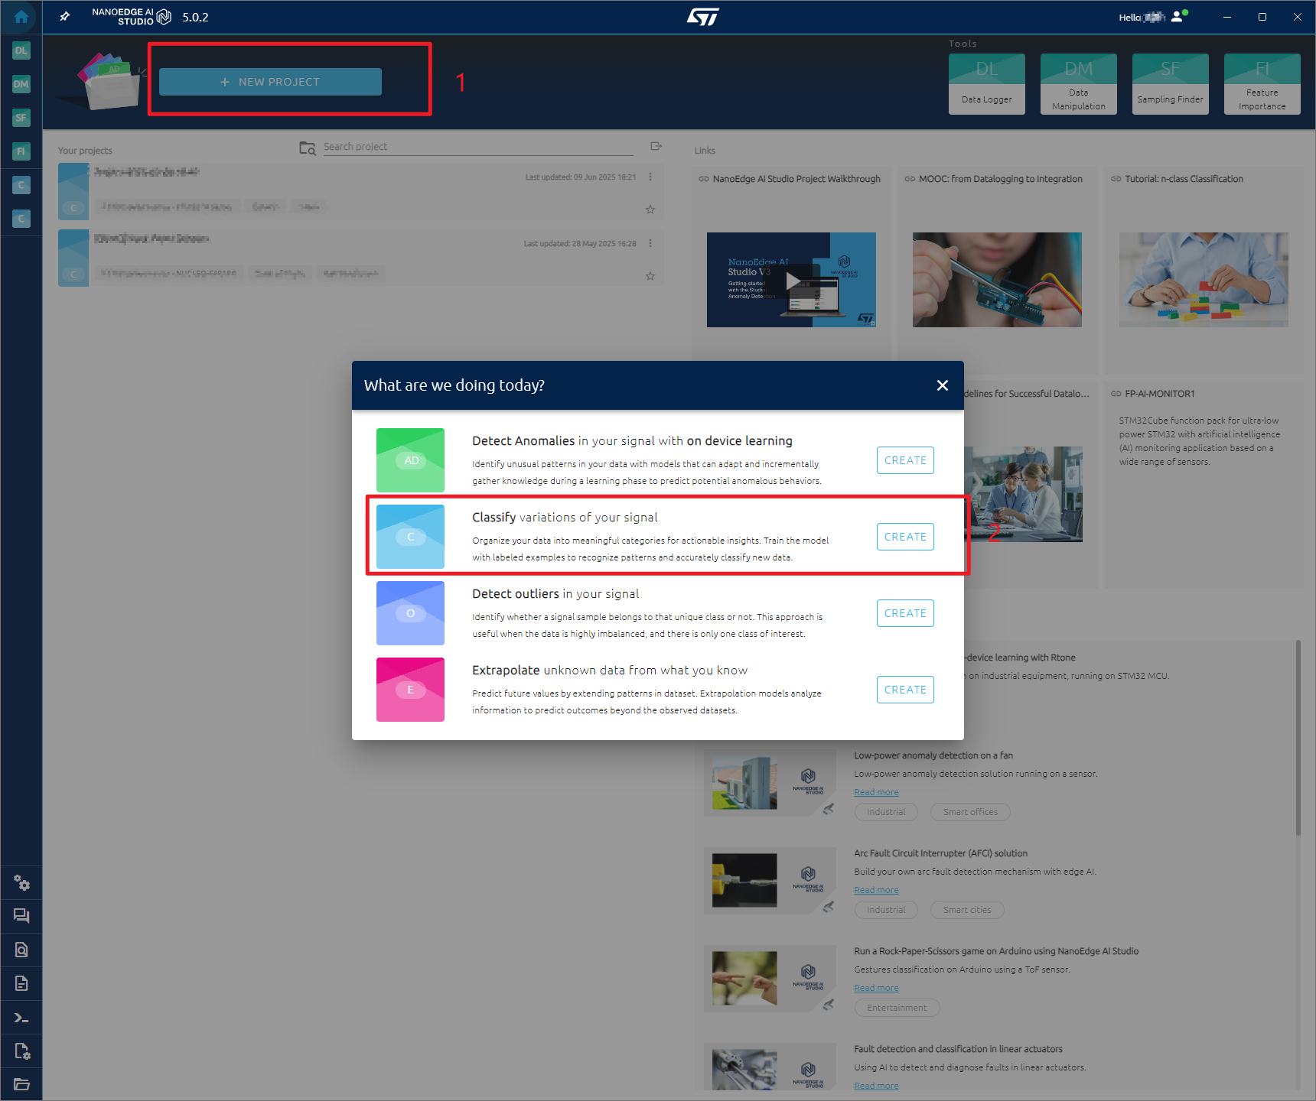Click the AD anomaly detection tile icon
Viewport: 1316px width, 1101px height.
coord(410,460)
